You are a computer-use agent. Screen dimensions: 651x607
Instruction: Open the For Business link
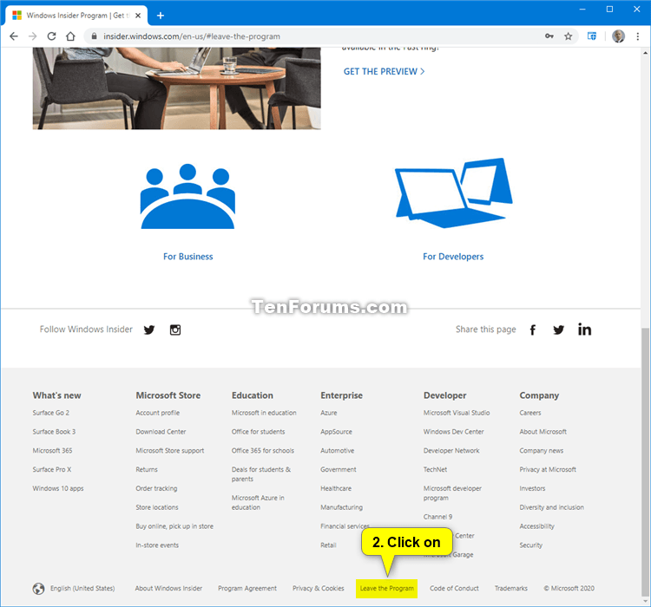tap(188, 257)
